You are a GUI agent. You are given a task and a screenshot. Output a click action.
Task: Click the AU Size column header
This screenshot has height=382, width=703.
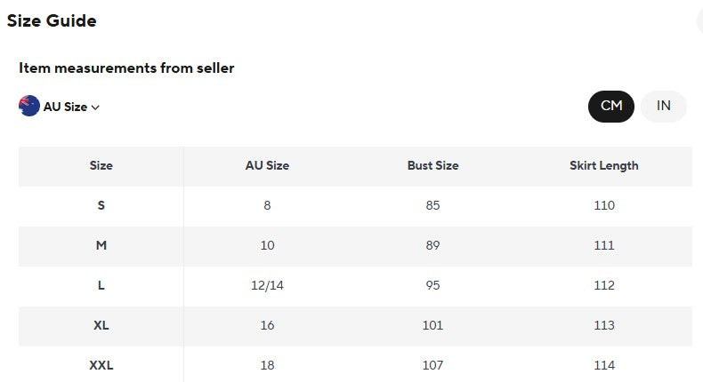point(267,166)
